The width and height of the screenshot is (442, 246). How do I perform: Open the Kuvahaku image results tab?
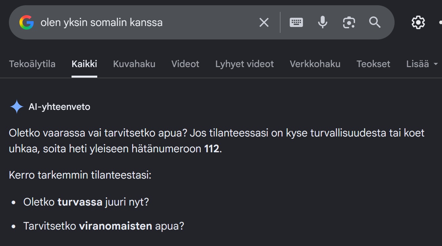[134, 64]
